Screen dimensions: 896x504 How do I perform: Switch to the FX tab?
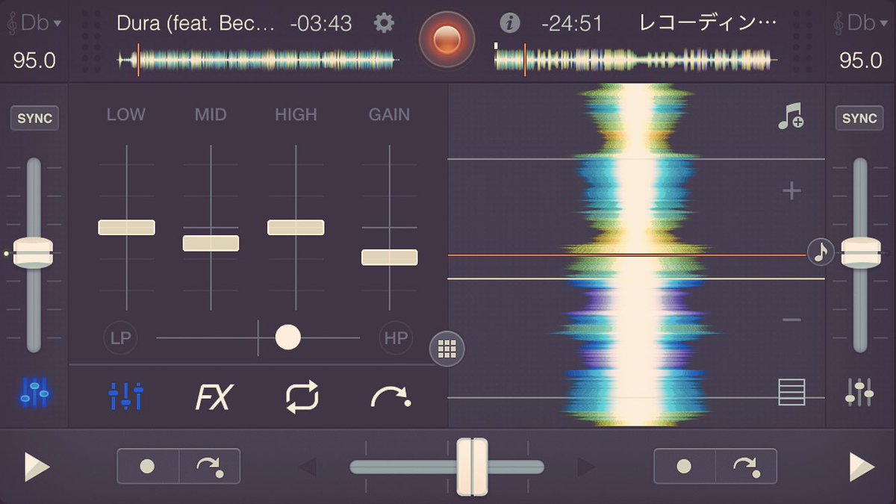coord(214,397)
